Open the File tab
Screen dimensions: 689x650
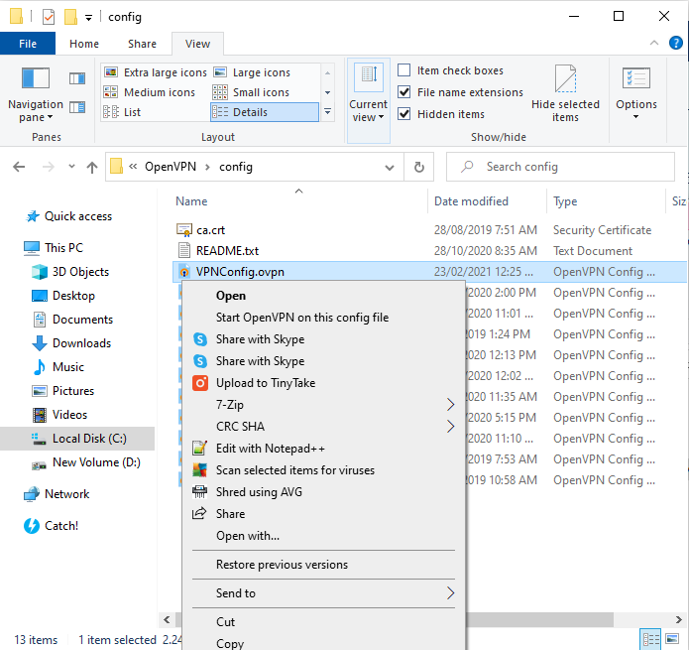(x=28, y=44)
